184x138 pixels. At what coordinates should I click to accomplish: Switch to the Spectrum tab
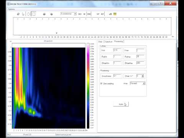coord(108,42)
